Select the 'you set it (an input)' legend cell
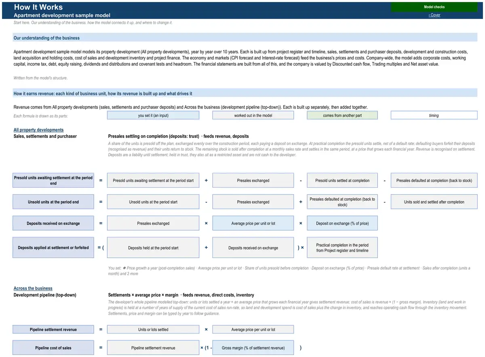 153,115
